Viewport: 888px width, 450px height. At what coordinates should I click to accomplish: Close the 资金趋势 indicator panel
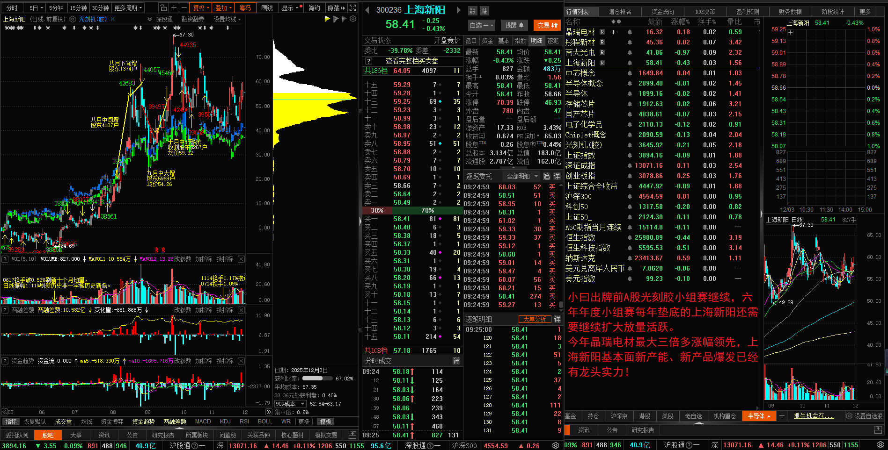(241, 361)
